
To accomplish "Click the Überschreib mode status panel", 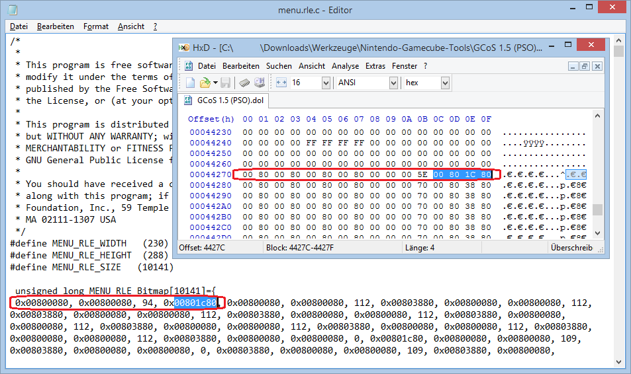I will tap(571, 247).
